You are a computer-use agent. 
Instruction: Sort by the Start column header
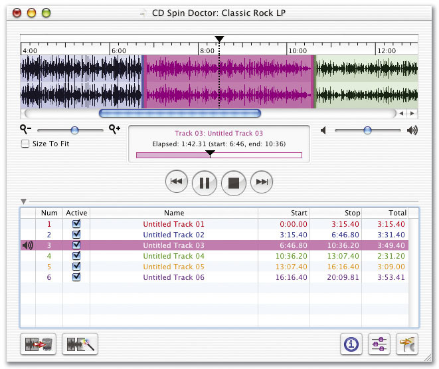tap(284, 213)
